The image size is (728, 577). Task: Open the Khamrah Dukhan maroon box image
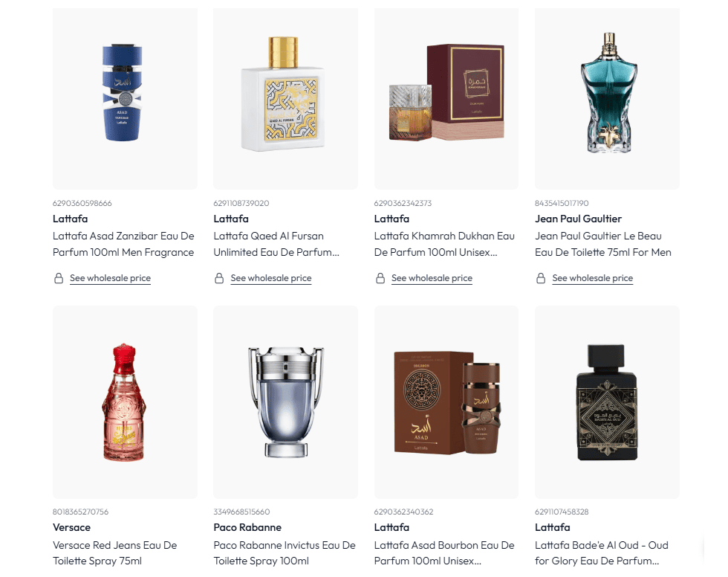(x=446, y=98)
